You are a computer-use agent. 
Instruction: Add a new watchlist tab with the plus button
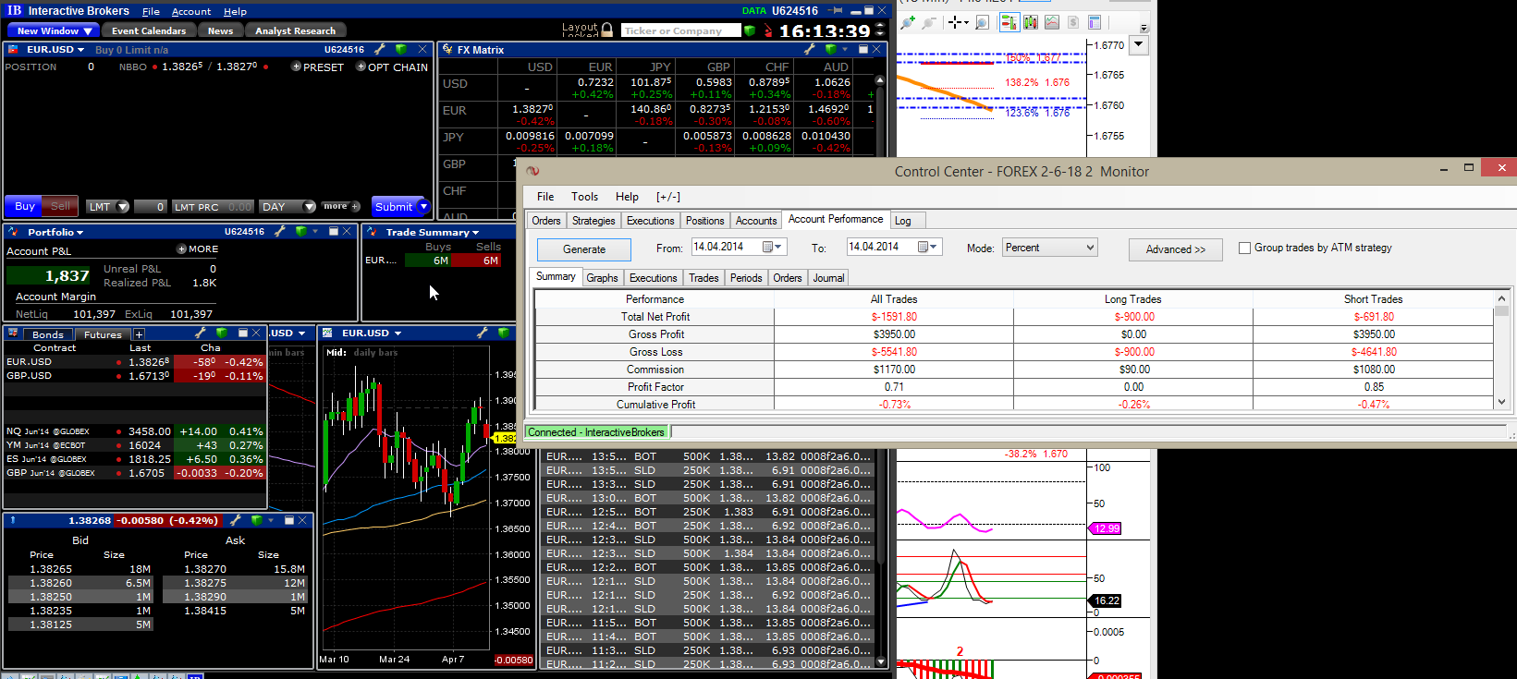pyautogui.click(x=139, y=334)
